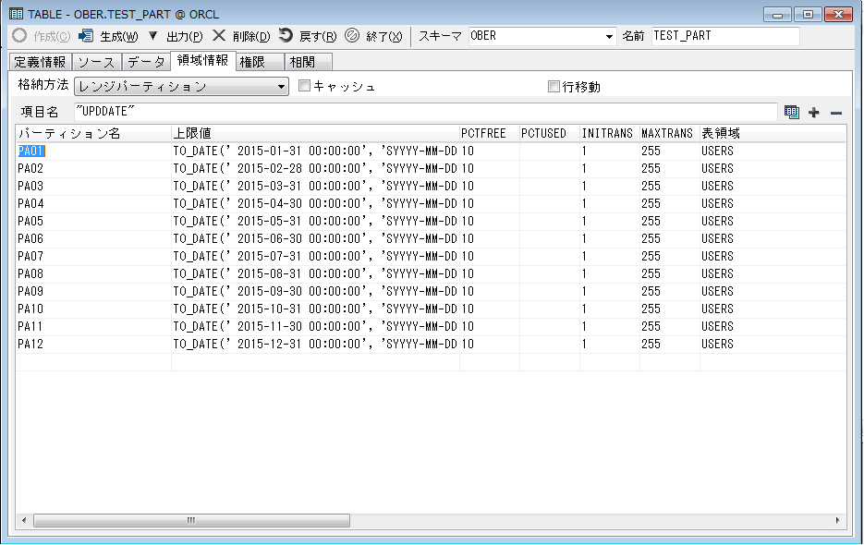Image resolution: width=864 pixels, height=545 pixels.
Task: Switch to the 定義情報 tab
Action: click(x=40, y=62)
